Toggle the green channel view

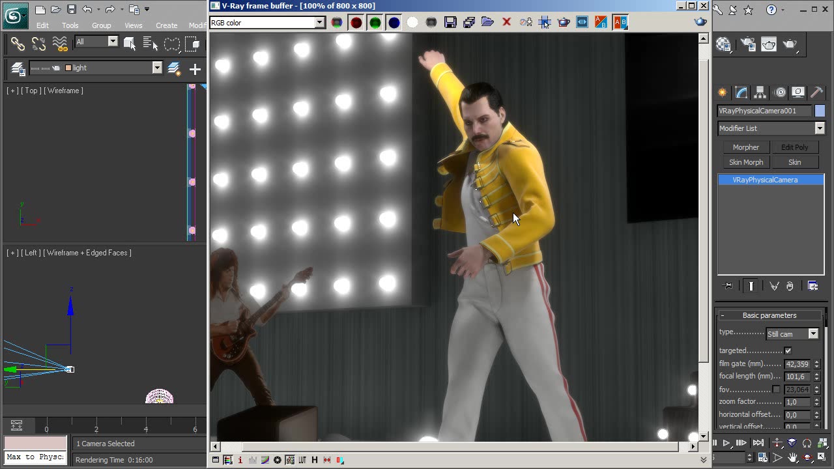pos(375,23)
